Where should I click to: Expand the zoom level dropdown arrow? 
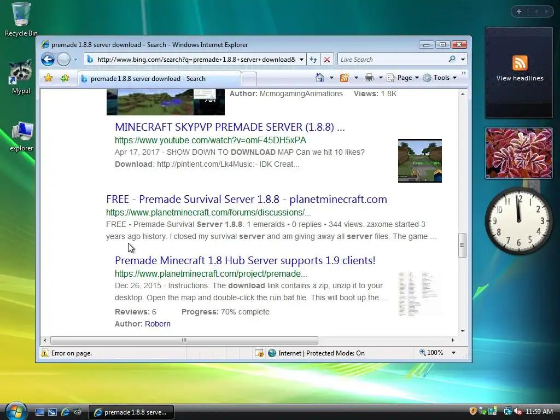click(x=453, y=353)
